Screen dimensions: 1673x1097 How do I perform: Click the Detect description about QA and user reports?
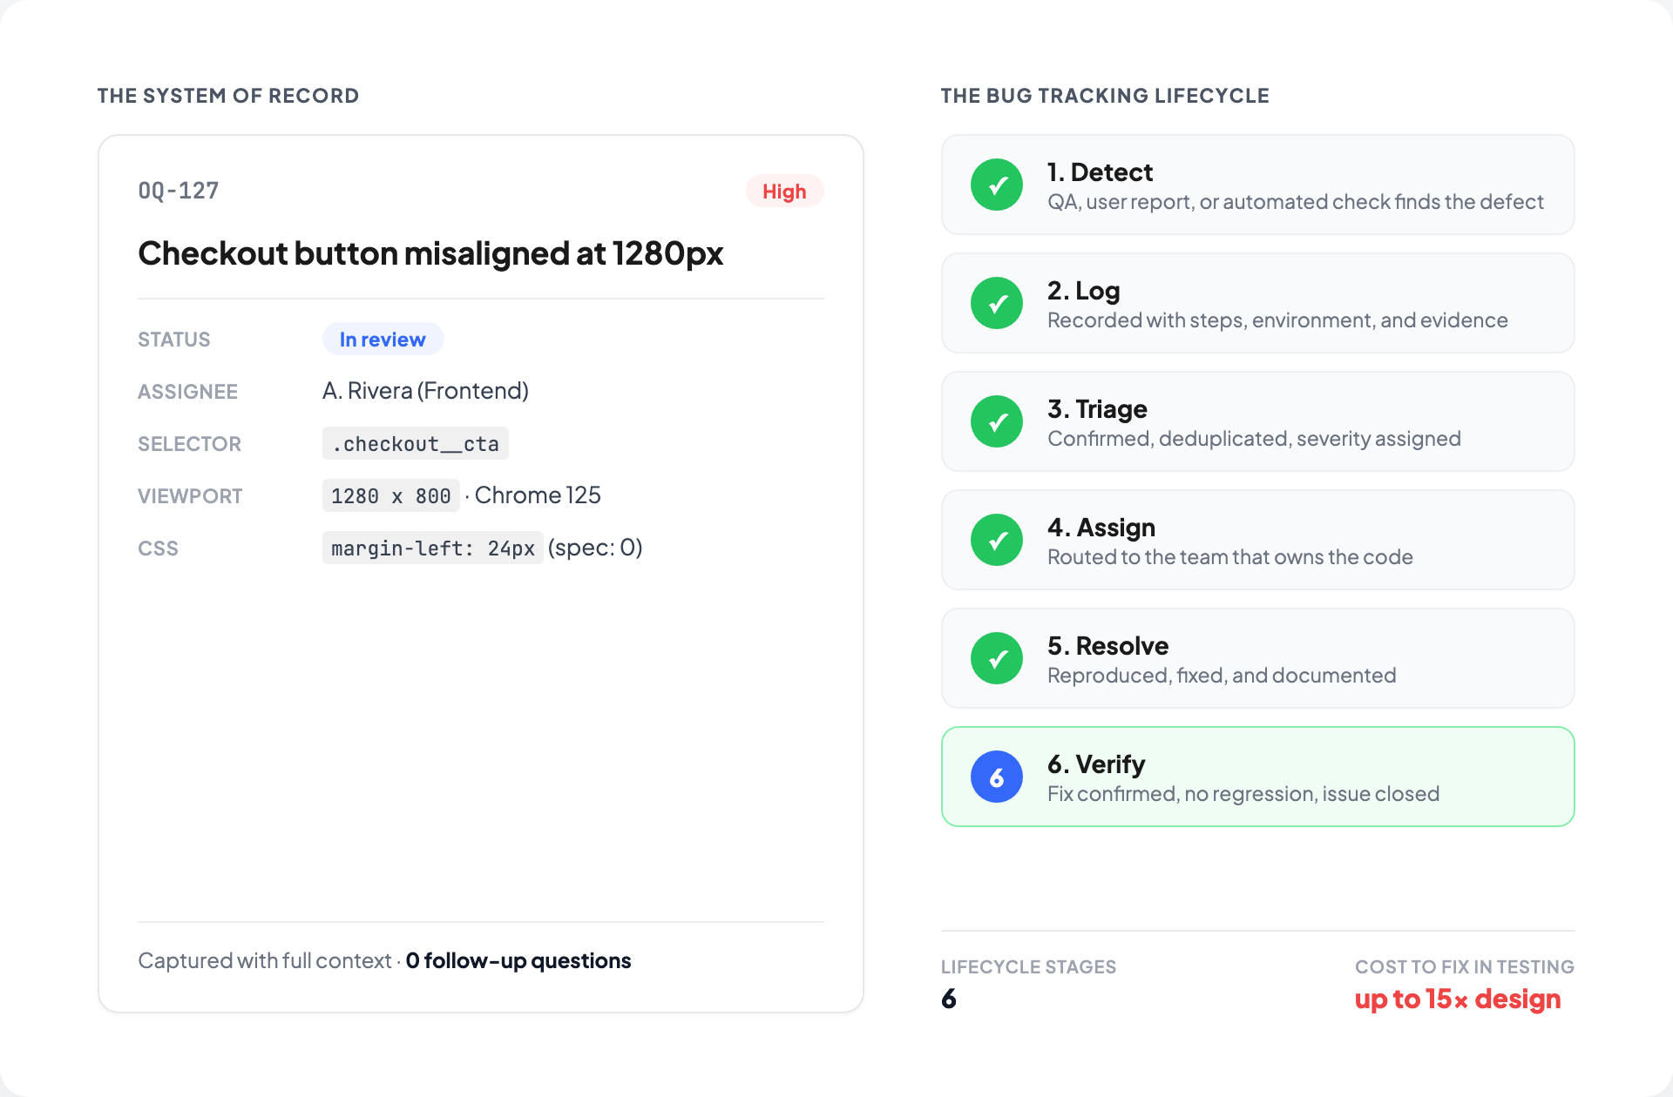click(1296, 202)
